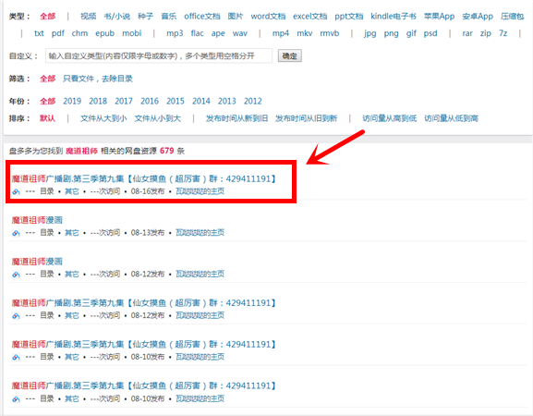Open the 魔道祖师漫画 result published 08-13
This screenshot has height=416, width=533.
click(x=37, y=220)
